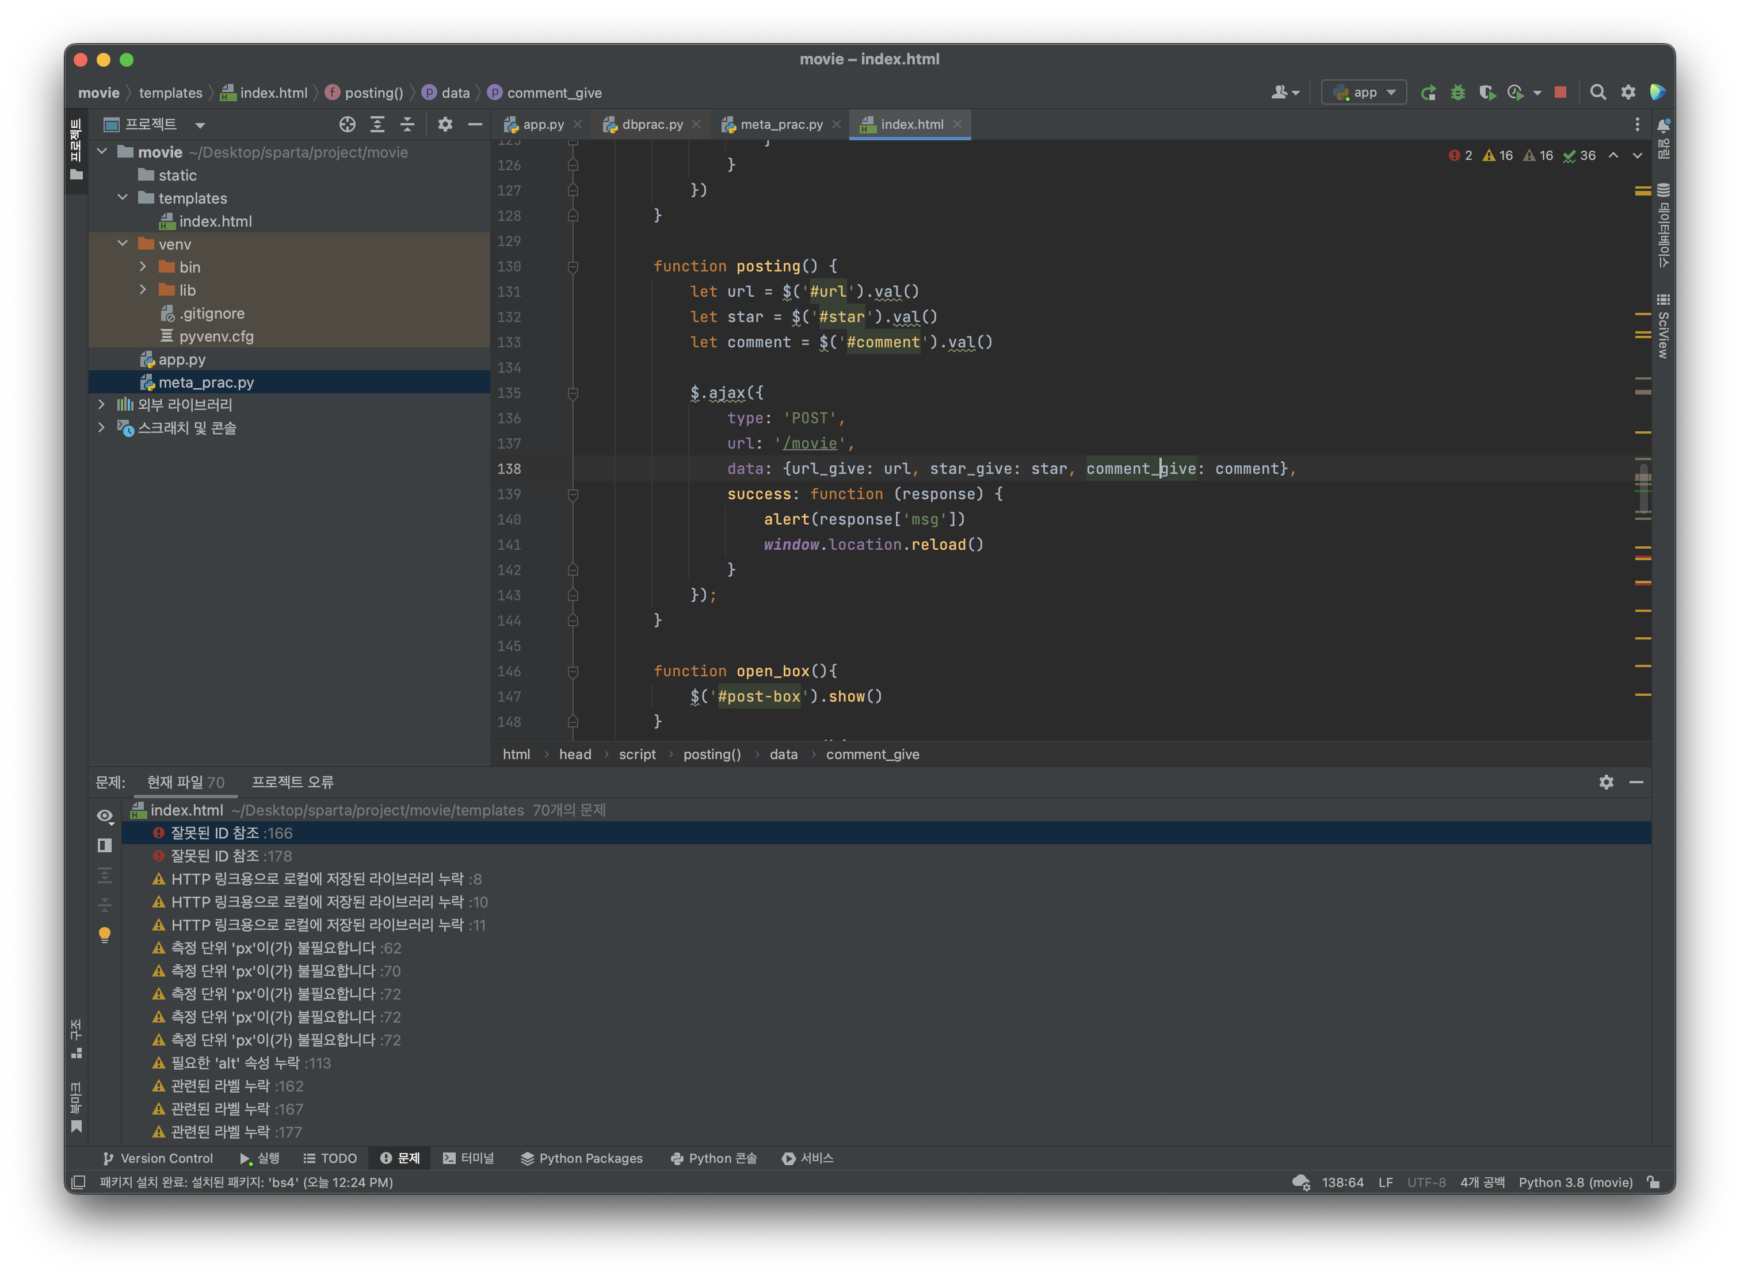Collapse all in project tree
1740x1279 pixels.
coord(407,125)
